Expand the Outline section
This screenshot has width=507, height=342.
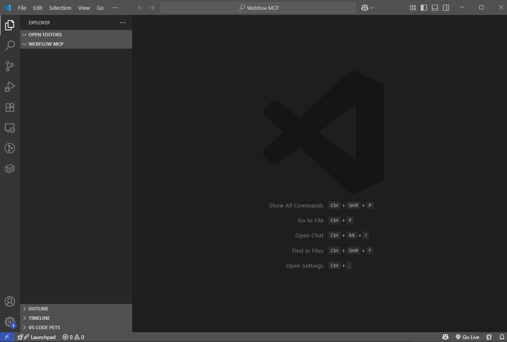[76, 309]
